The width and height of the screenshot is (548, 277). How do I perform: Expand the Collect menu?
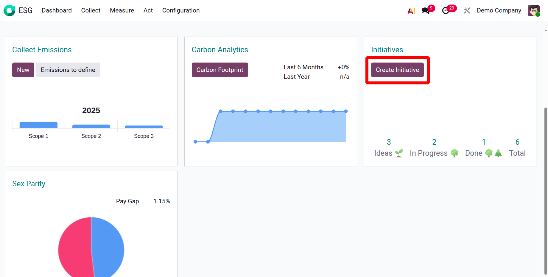[91, 11]
